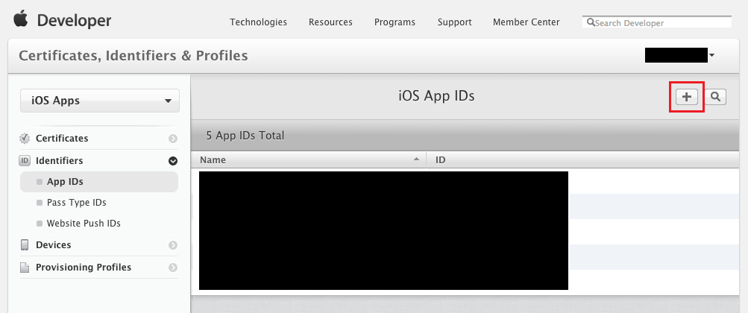Click the magnifier search App IDs button
Viewport: 748px width, 313px height.
(715, 97)
